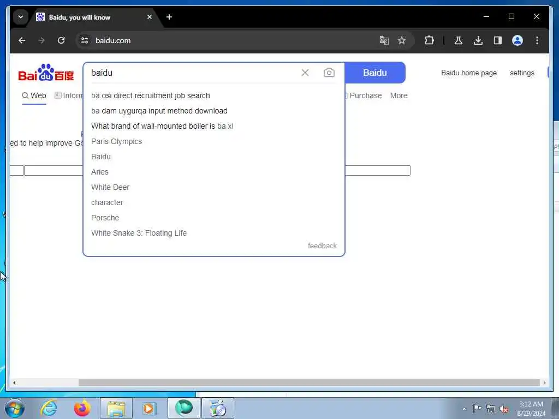Select 'White Deer' suggestion

pyautogui.click(x=110, y=188)
